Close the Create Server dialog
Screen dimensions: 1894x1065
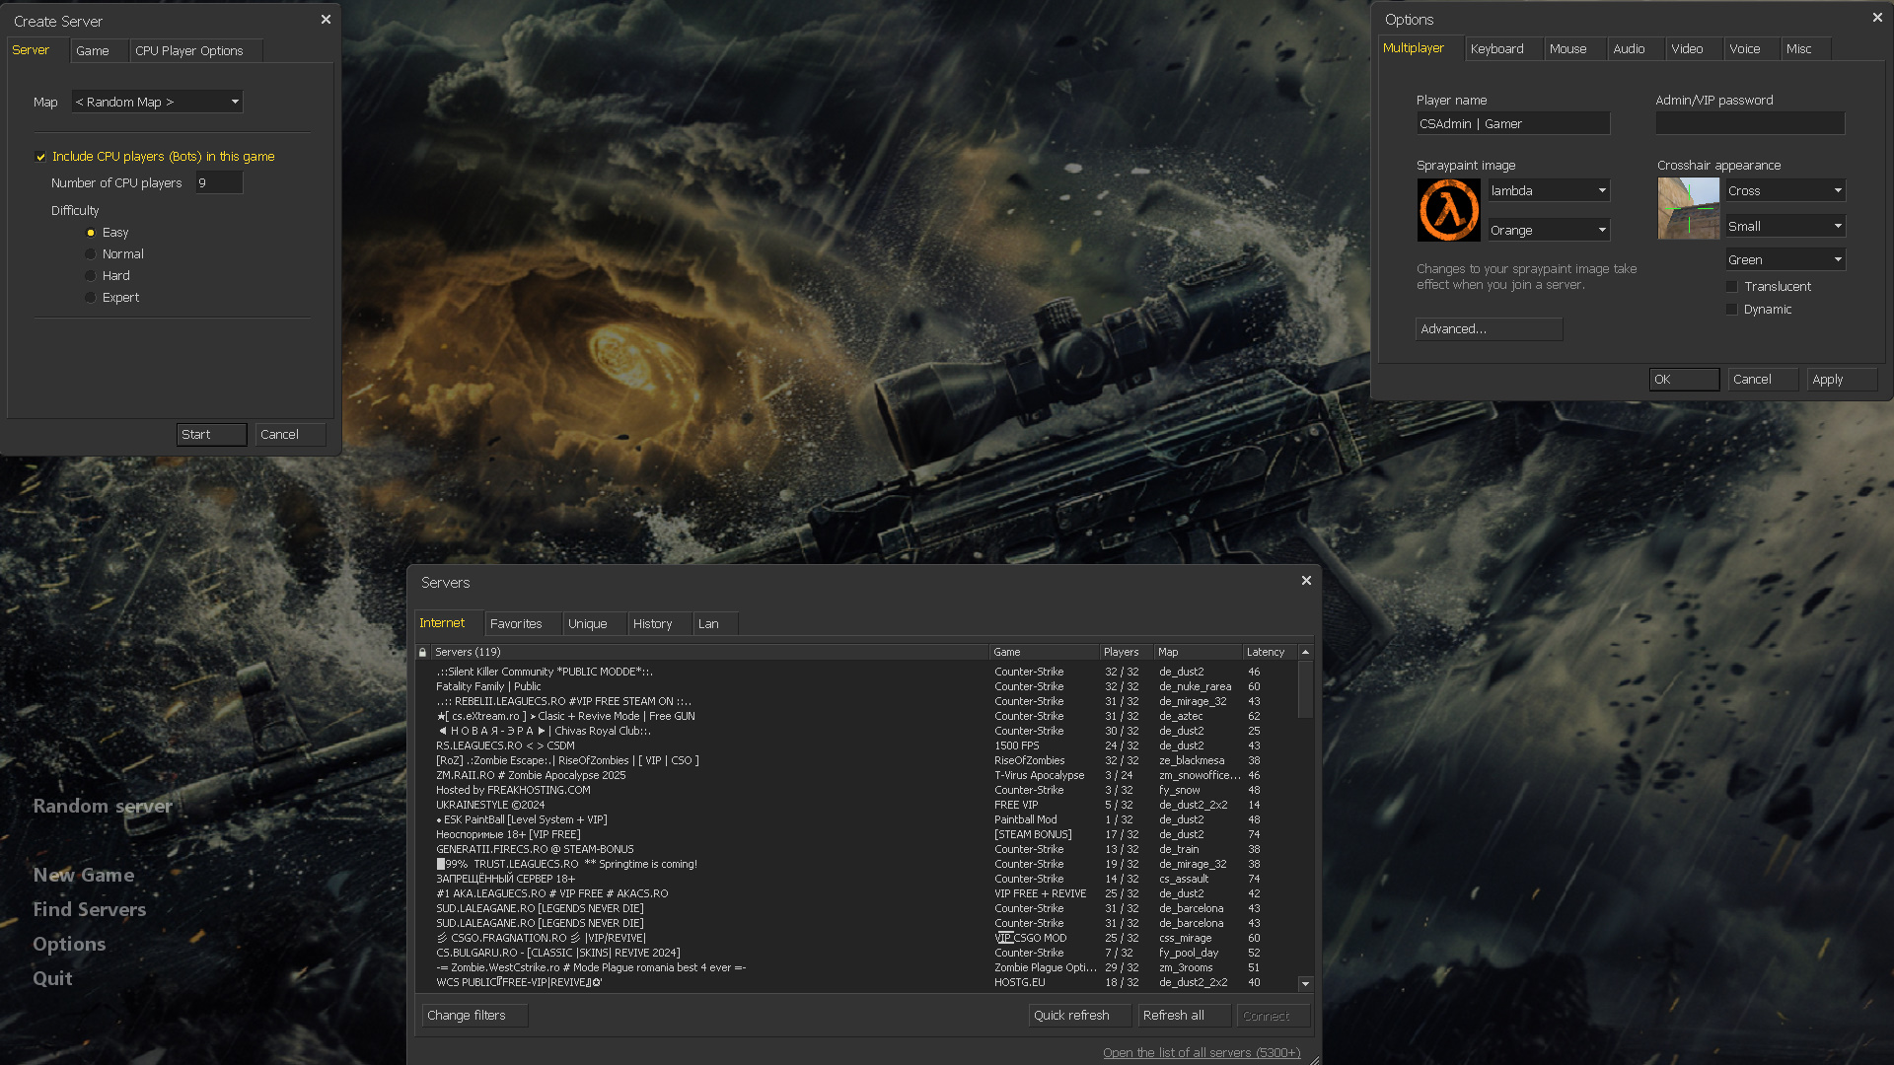(x=326, y=20)
